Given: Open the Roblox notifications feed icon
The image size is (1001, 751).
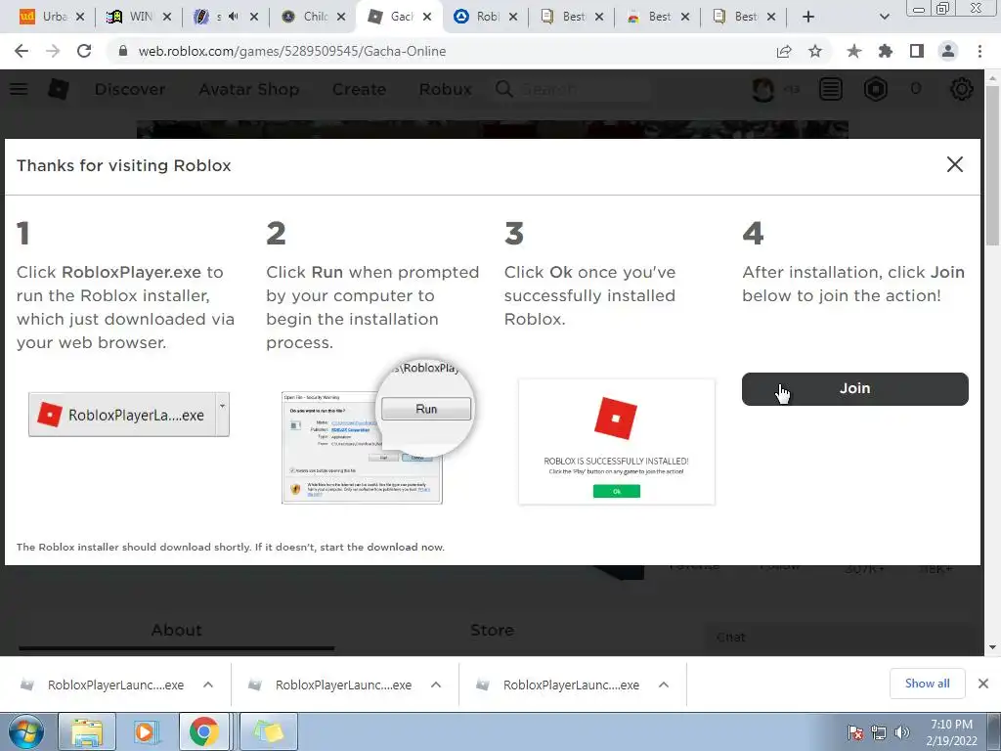Looking at the screenshot, I should pyautogui.click(x=831, y=89).
